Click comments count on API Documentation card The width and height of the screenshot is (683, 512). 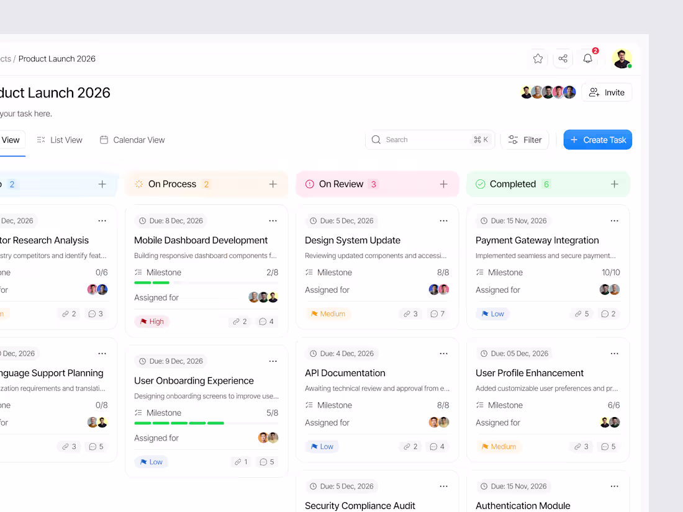point(437,446)
